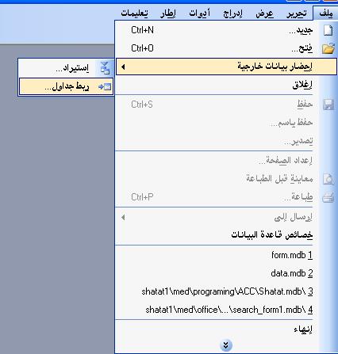Open the ملف menu
The image size is (338, 354).
tap(325, 13)
